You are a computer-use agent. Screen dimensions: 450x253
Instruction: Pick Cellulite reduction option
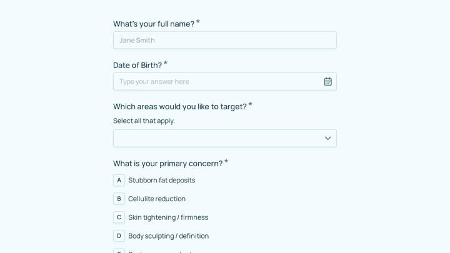coord(157,199)
